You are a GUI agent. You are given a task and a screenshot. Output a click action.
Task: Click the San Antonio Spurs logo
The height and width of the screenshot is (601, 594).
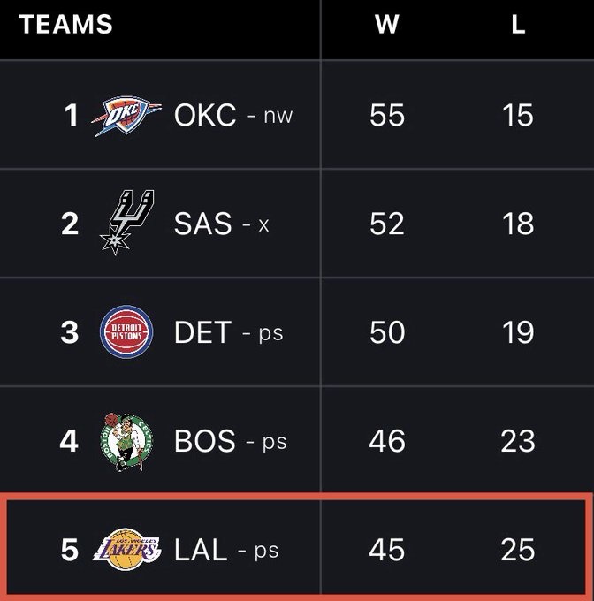point(126,223)
